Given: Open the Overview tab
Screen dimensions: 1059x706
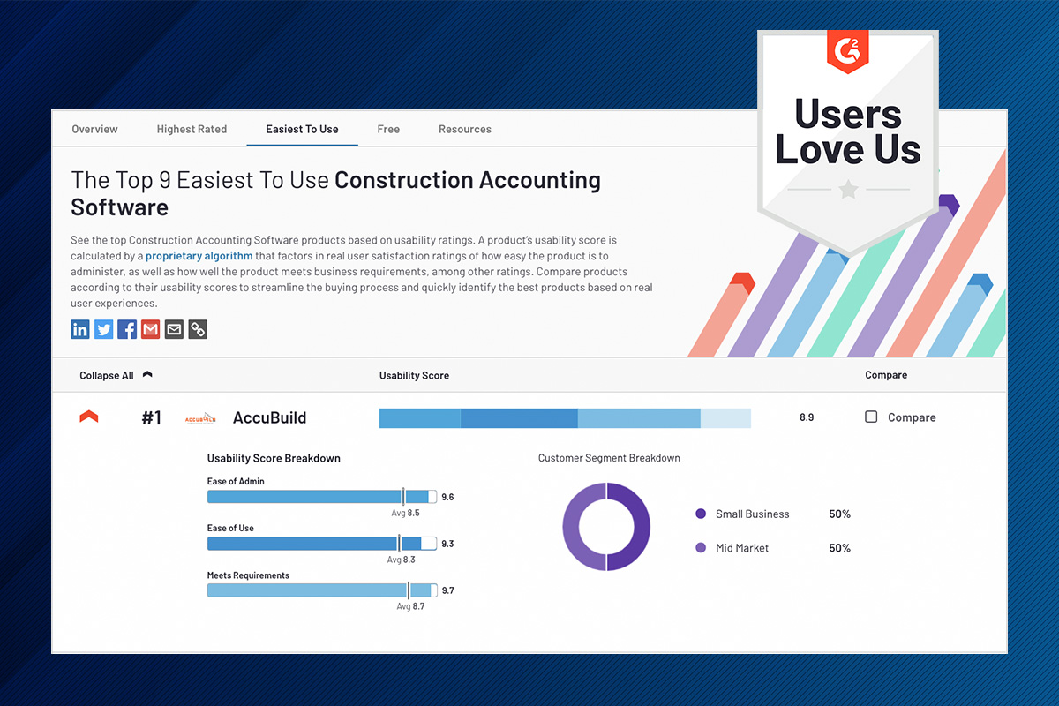Looking at the screenshot, I should (94, 129).
